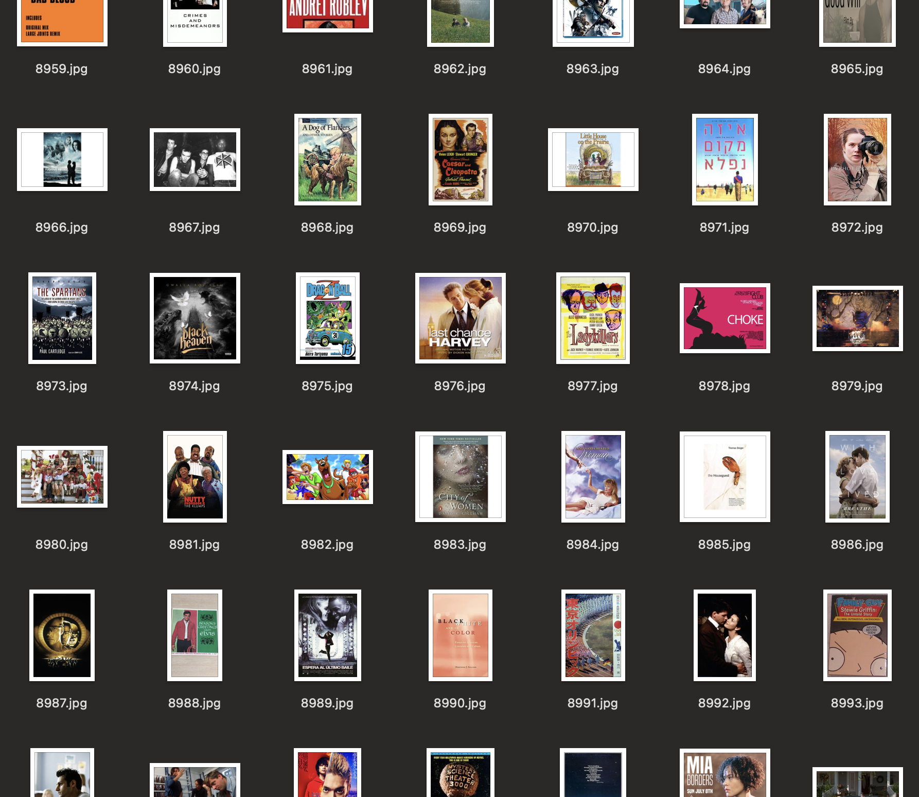Select the 8987.jpg golden globe poster

point(62,635)
